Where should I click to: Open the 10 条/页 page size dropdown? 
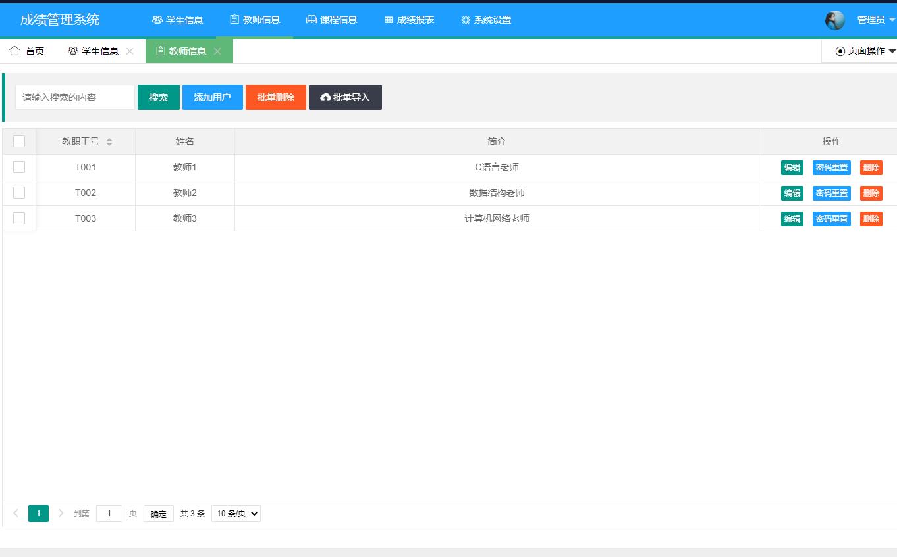coord(235,514)
